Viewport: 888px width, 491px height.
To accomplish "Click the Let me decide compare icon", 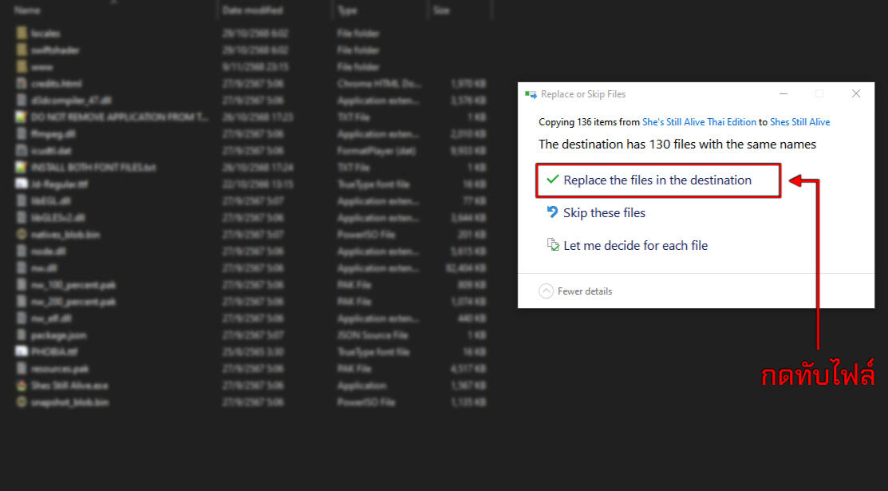I will pos(552,246).
